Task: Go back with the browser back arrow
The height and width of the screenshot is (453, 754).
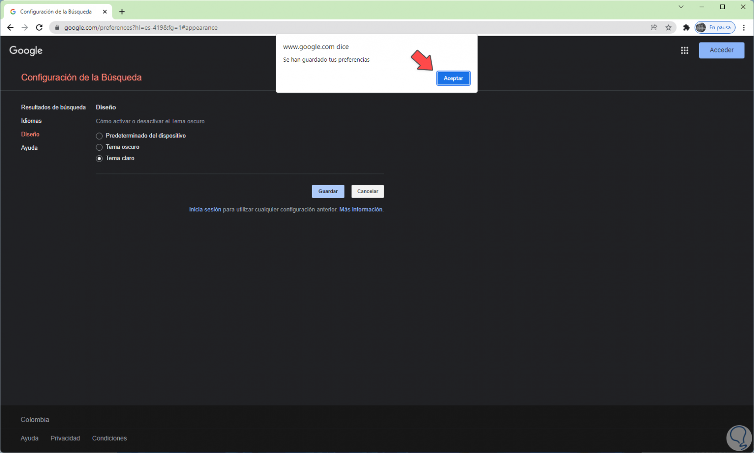Action: pyautogui.click(x=11, y=27)
